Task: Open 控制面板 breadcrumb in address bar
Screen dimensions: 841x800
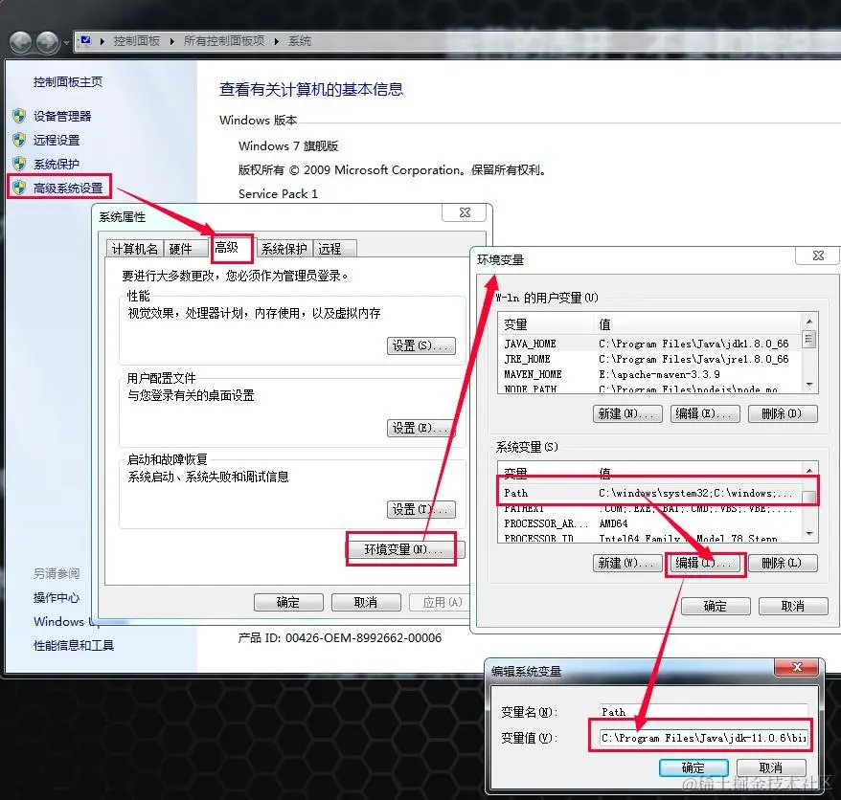Action: point(137,41)
